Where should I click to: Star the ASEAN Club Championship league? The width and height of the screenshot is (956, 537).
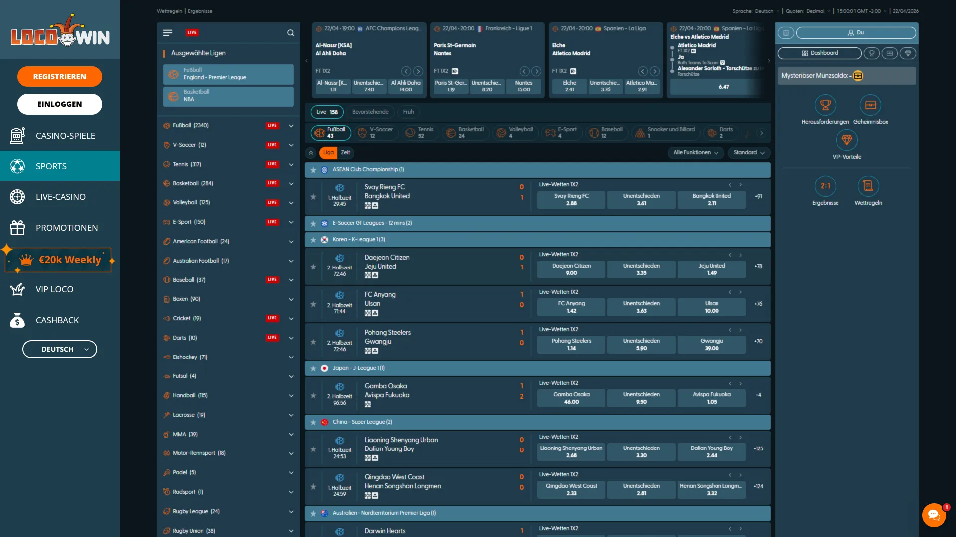coord(313,170)
